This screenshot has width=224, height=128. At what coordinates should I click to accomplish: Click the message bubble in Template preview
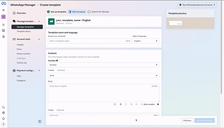pos(176,23)
